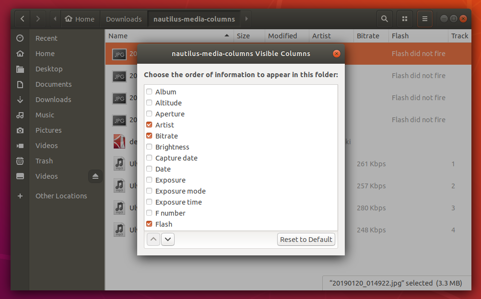Move selected column up with the up arrow
Viewport: 481px width, 299px height.
153,239
